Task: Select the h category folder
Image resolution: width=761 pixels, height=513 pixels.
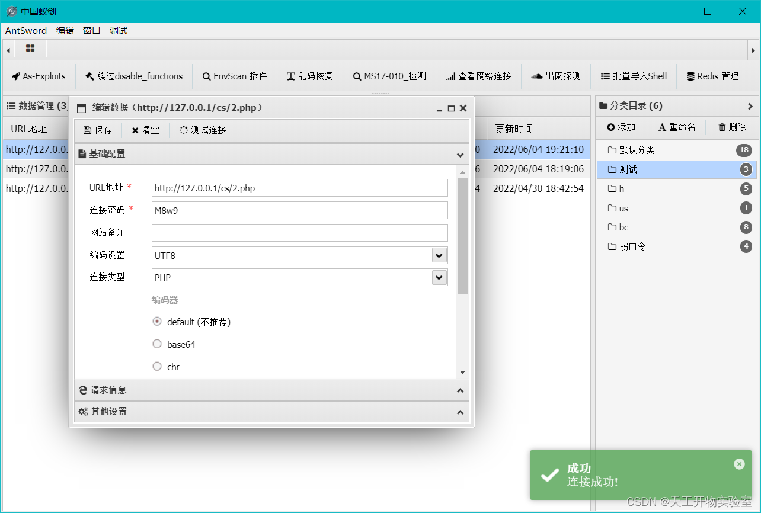Action: coord(676,189)
